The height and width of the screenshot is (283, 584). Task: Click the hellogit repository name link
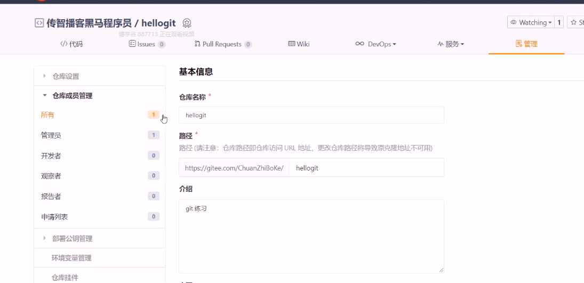coord(159,23)
